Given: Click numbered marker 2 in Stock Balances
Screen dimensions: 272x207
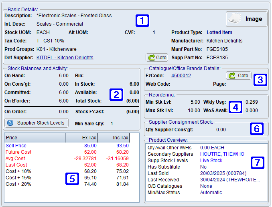Looking at the screenshot, I should pos(116,95).
